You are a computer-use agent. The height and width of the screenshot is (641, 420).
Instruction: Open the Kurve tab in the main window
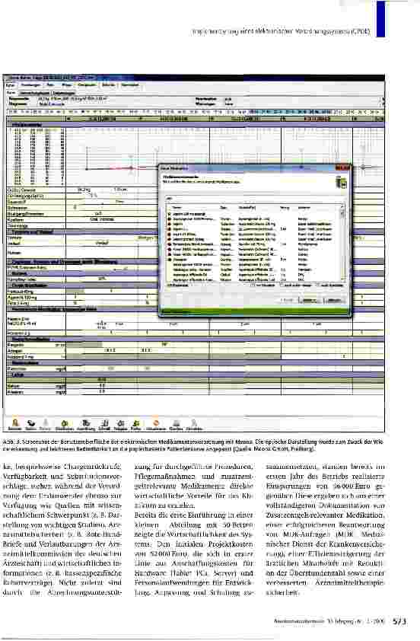(x=11, y=85)
